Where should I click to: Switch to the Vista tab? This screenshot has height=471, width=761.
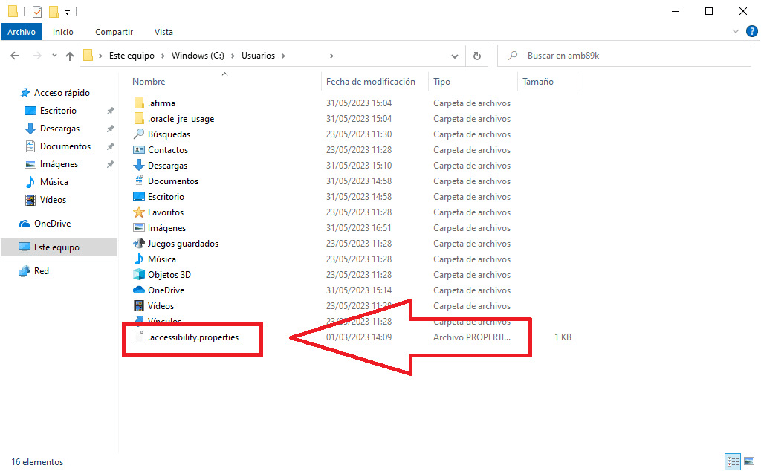pos(163,32)
